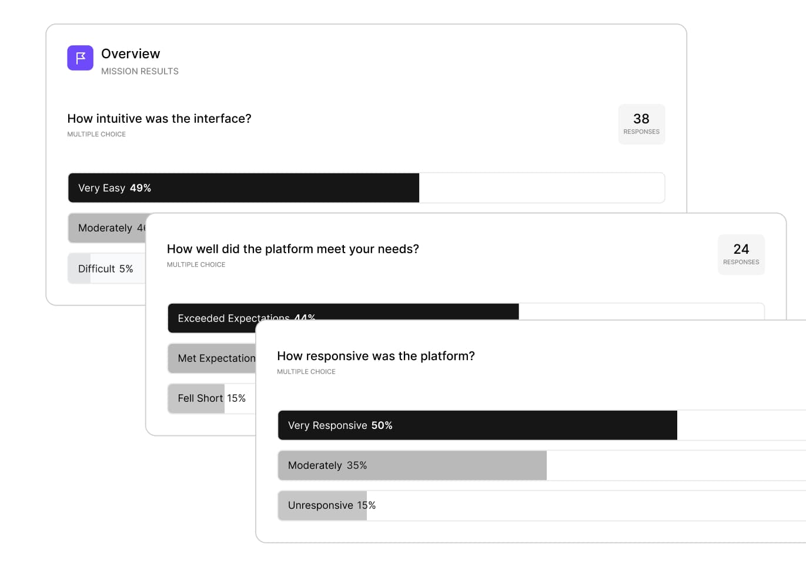The image size is (806, 564).
Task: Click "How well did the platform meet your needs?"
Action: (293, 249)
